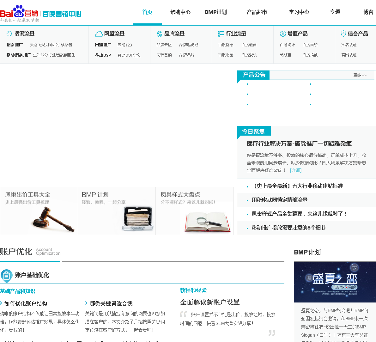
Task: Click the shield icon beside 信誉产品
Action: pyautogui.click(x=343, y=34)
